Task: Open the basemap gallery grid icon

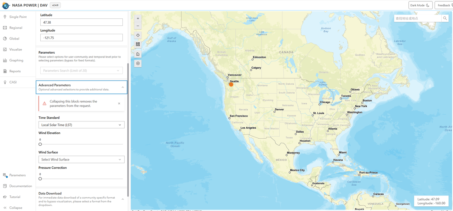Action: 138,44
